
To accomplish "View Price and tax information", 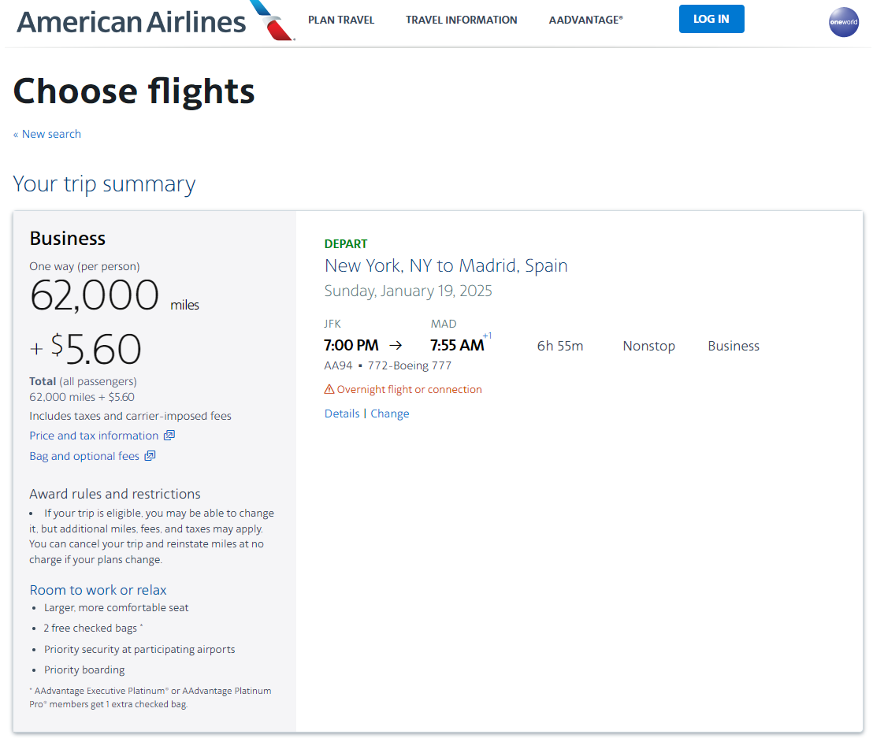I will click(95, 435).
